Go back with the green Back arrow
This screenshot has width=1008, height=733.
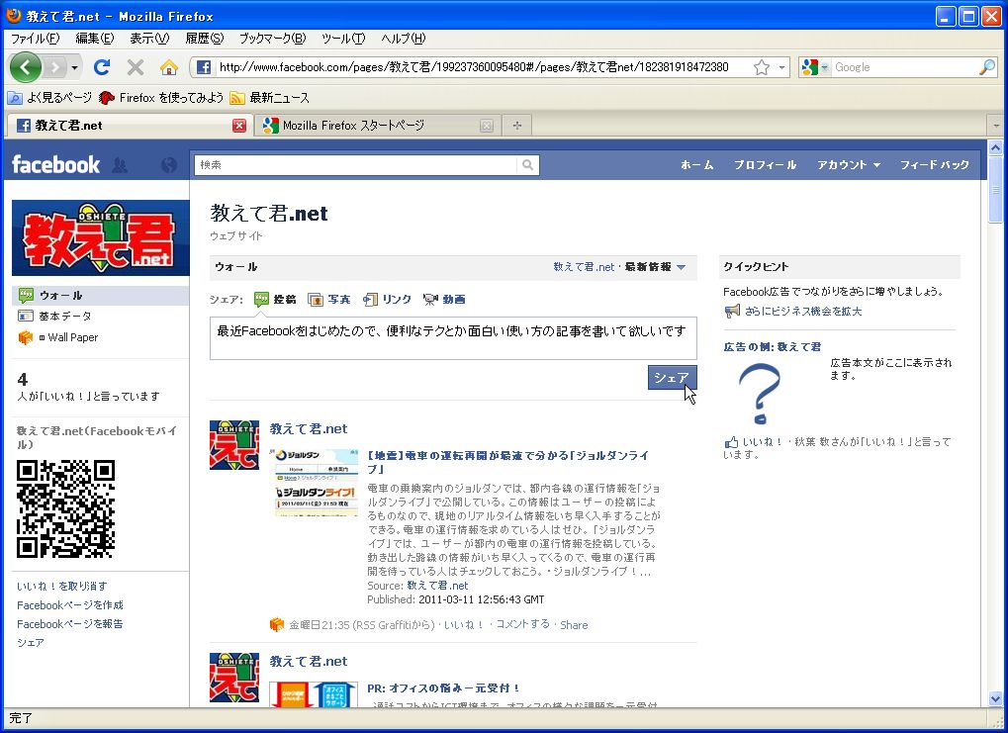[x=25, y=67]
